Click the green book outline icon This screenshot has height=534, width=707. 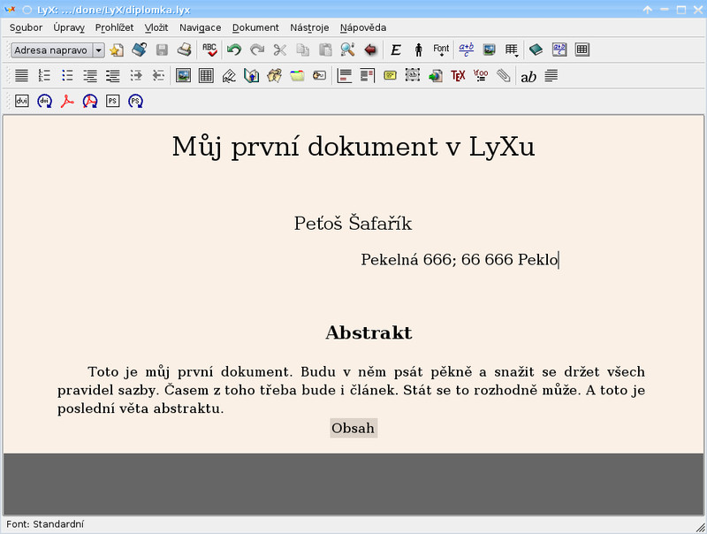click(536, 50)
